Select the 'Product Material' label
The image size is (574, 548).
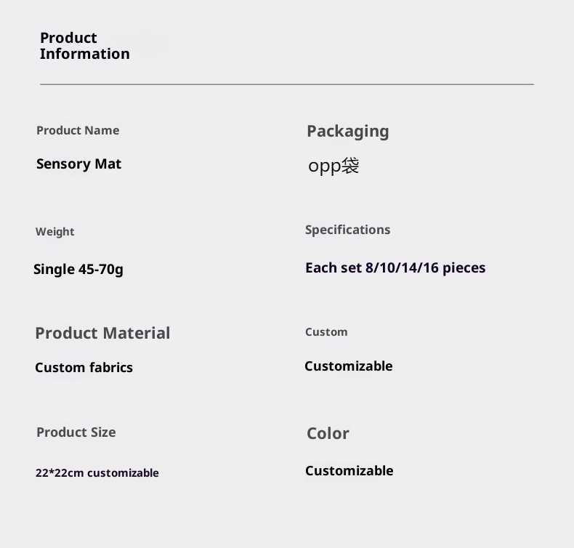coord(102,334)
